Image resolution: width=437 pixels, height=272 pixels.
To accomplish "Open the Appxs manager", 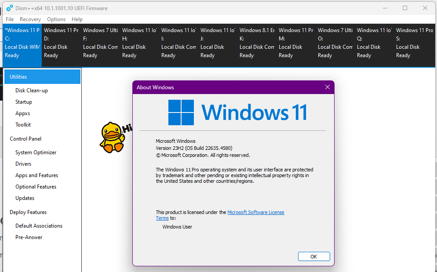I will (x=22, y=113).
